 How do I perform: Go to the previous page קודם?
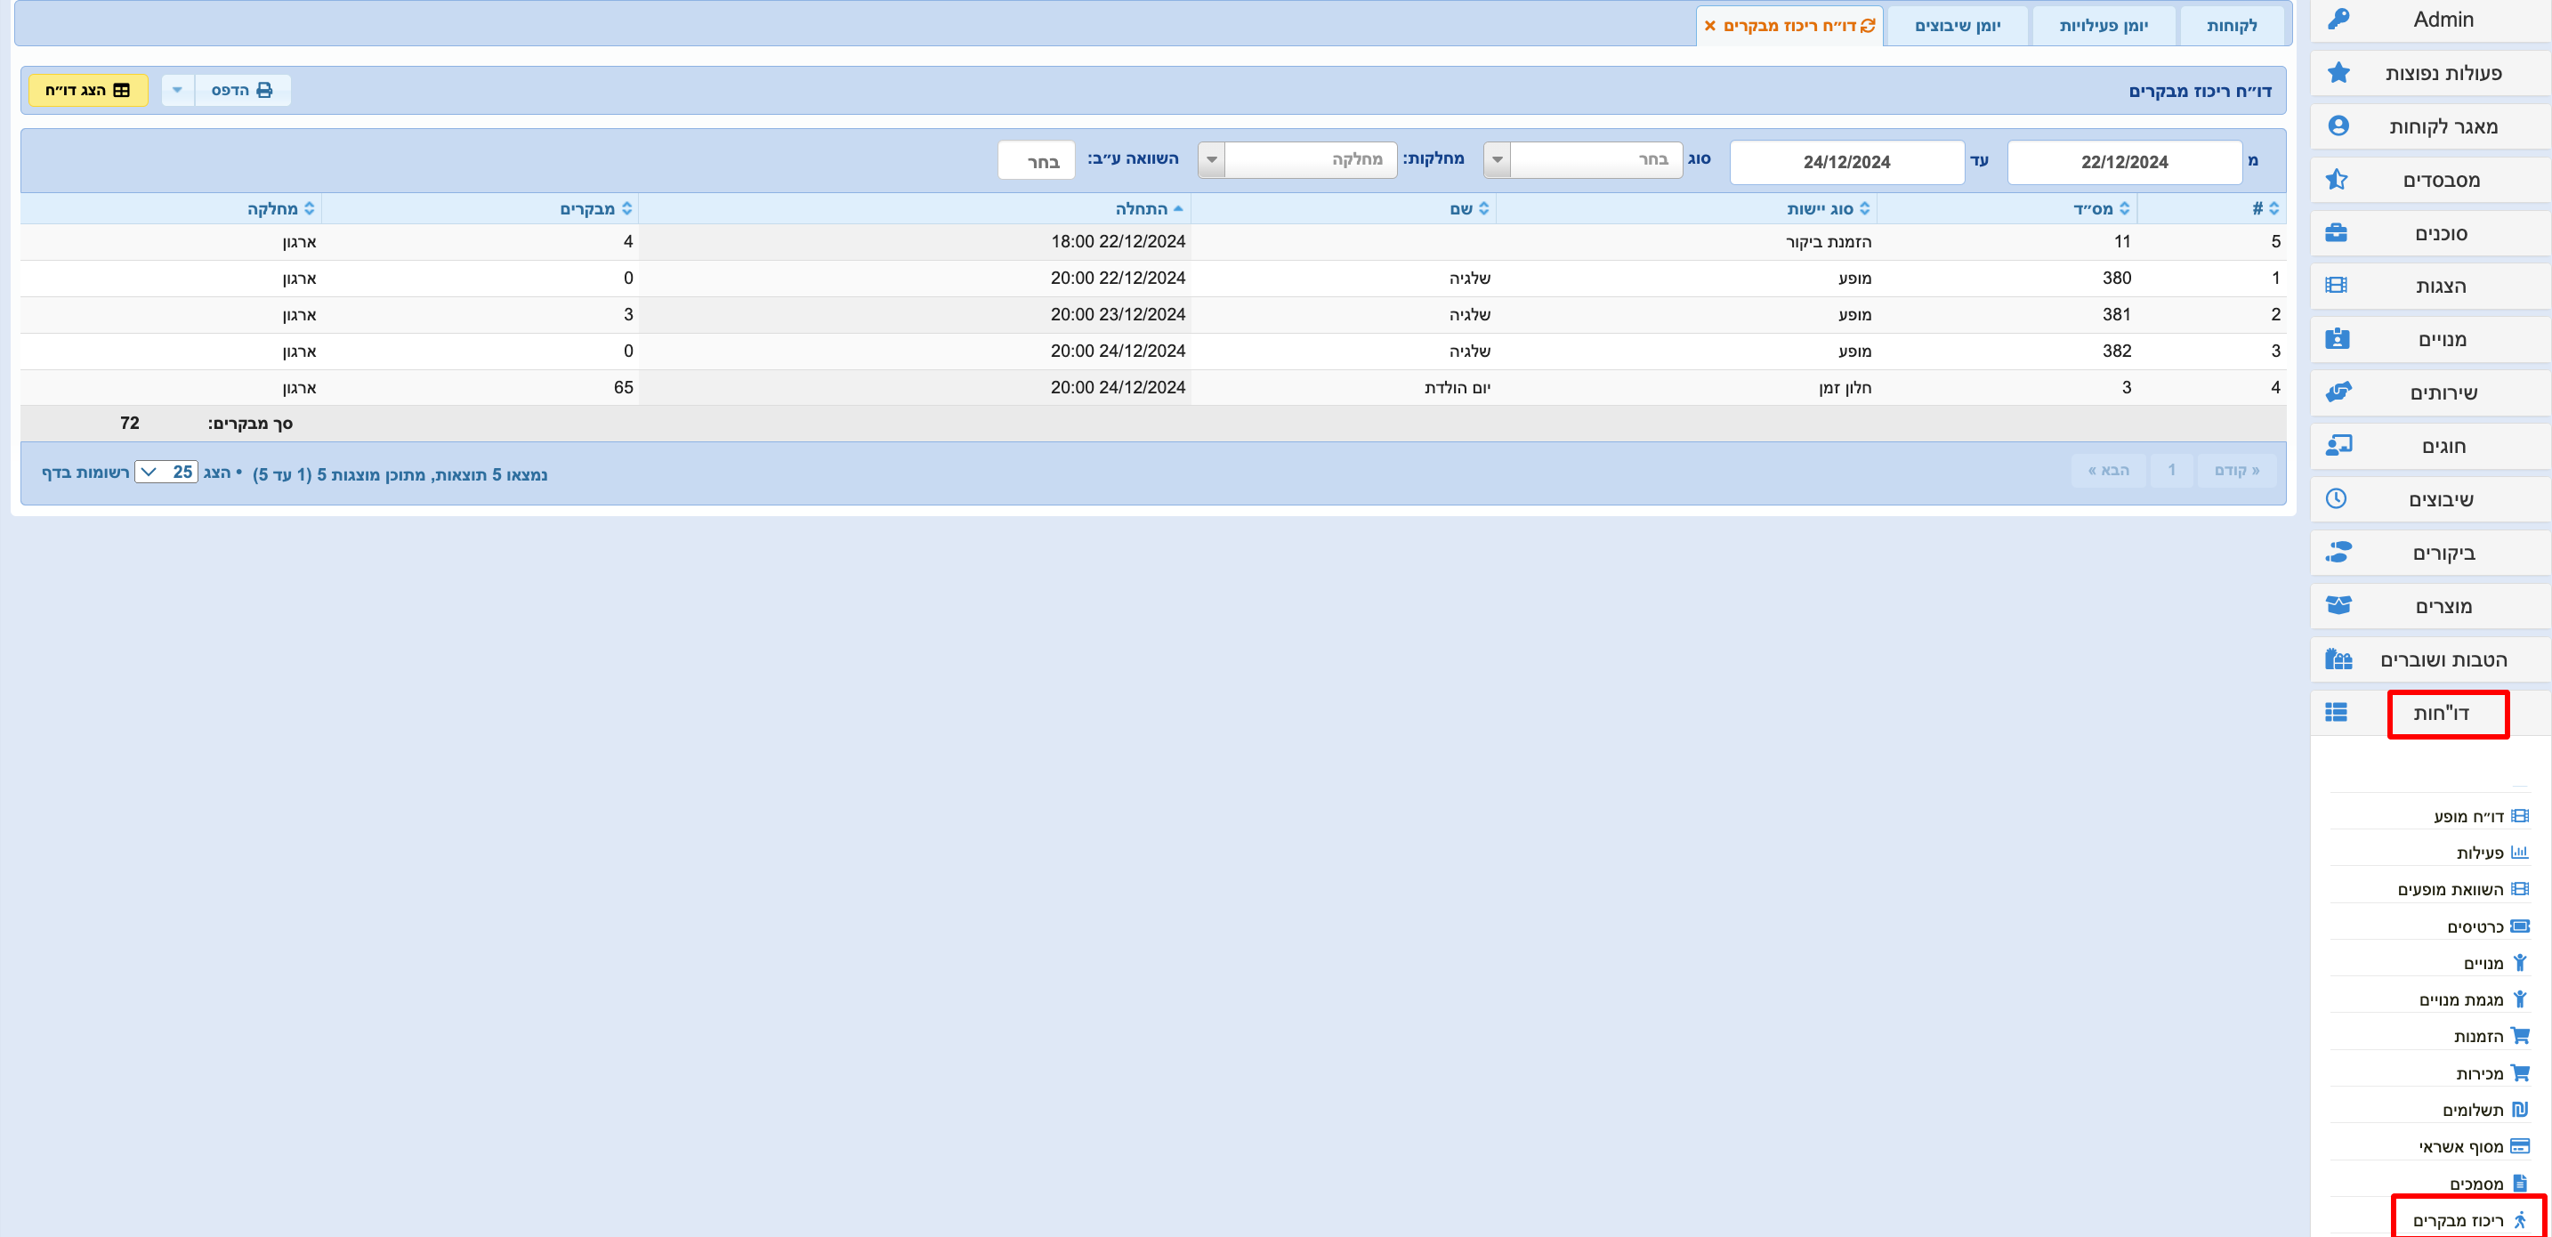point(2236,471)
